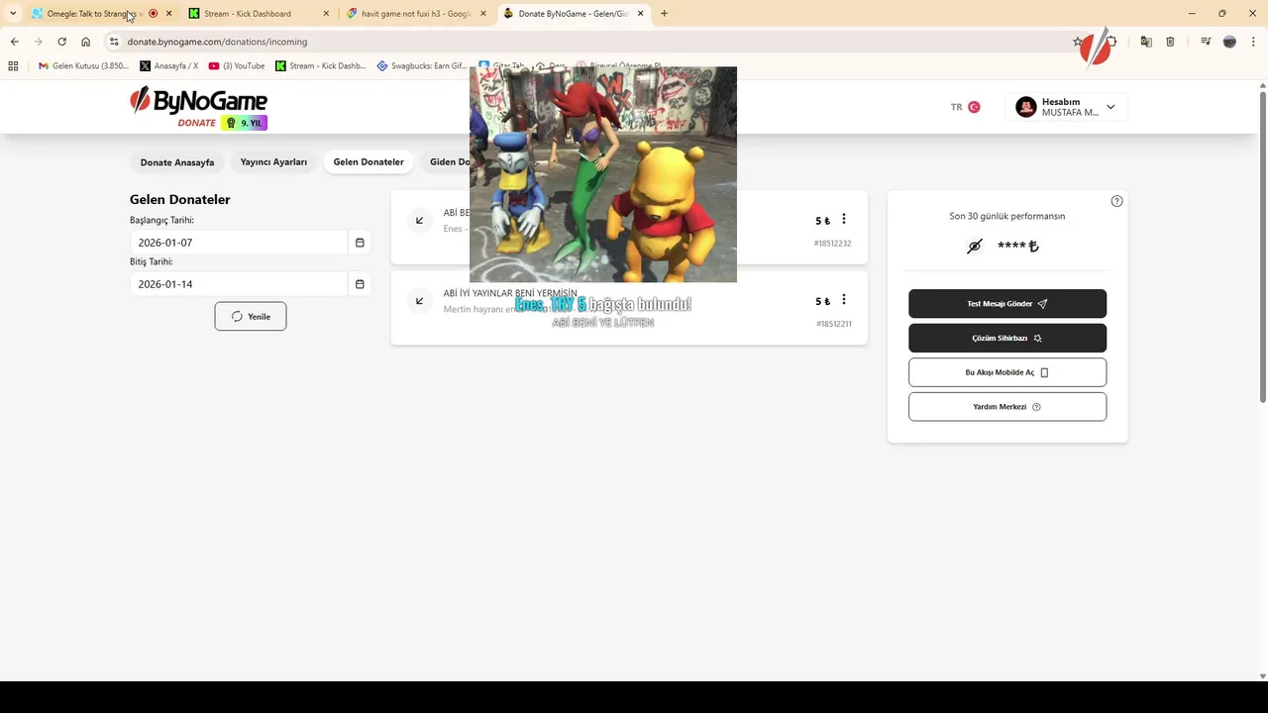Click donation ID text #18512211
This screenshot has height=713, width=1268.
(833, 324)
